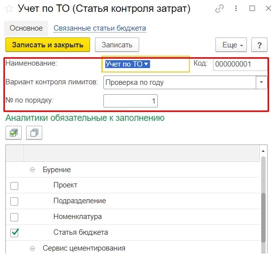Collapse the Сервис цементирования group
Viewport: 272px width, 254px height.
pos(32,249)
